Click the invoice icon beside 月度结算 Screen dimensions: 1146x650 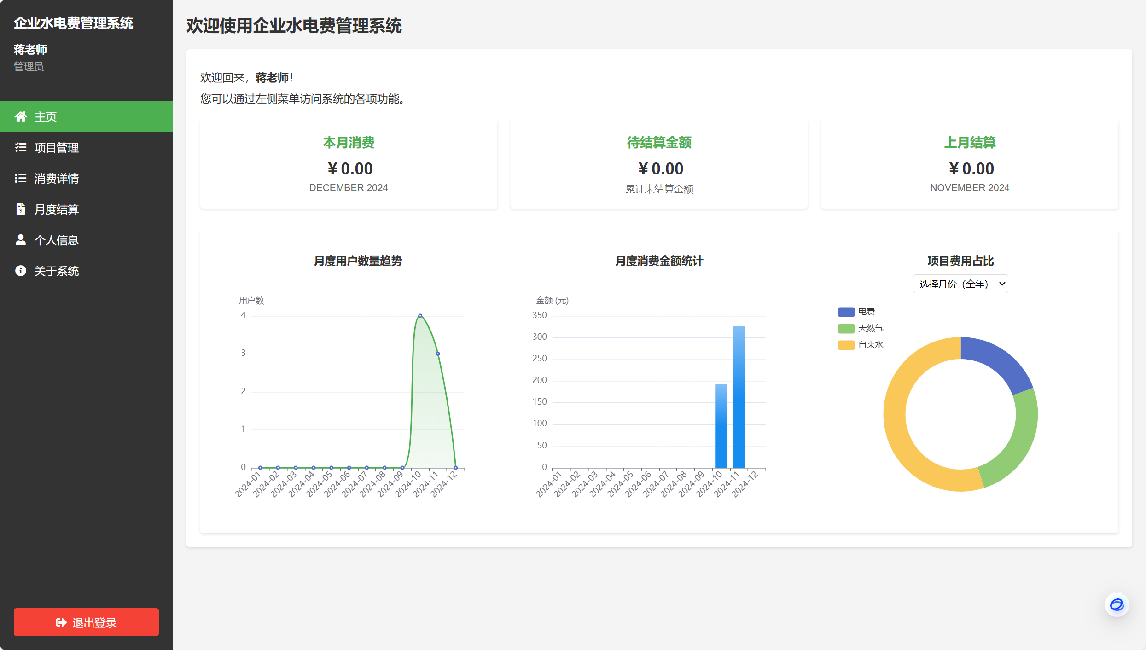(x=21, y=209)
